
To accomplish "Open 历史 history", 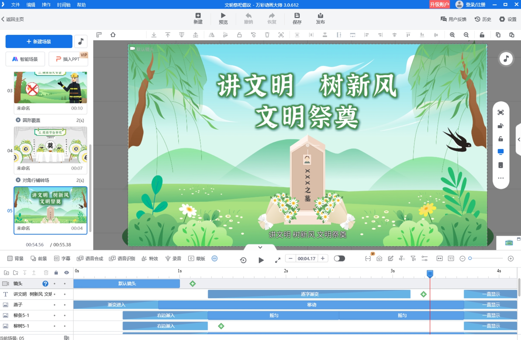I will tap(483, 19).
